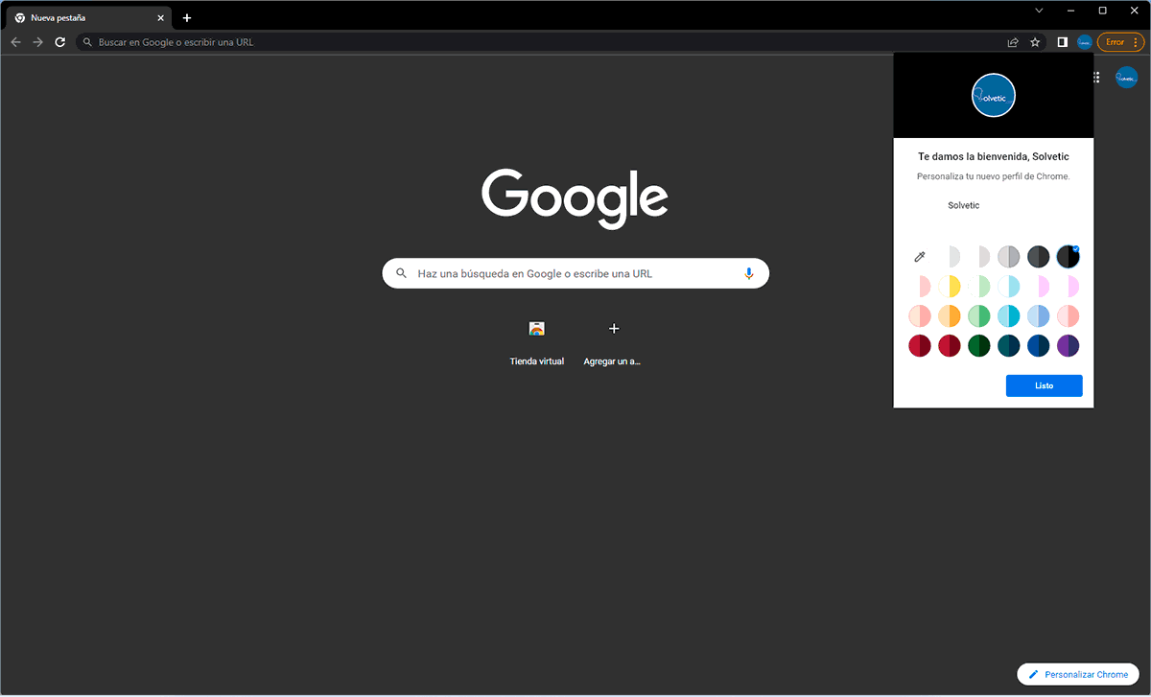Open the tab search chevron in the title bar

[x=1039, y=11]
